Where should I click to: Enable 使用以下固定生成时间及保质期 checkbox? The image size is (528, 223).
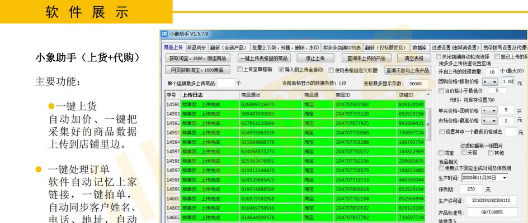(441, 168)
